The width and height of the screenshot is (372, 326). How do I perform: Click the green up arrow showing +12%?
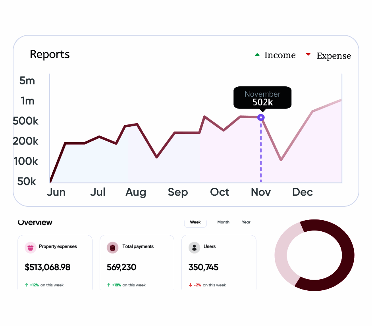coord(27,285)
